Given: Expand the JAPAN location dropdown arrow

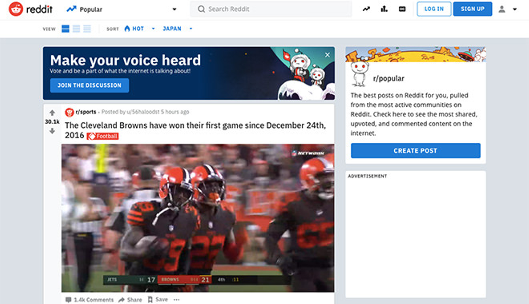Looking at the screenshot, I should coord(191,29).
